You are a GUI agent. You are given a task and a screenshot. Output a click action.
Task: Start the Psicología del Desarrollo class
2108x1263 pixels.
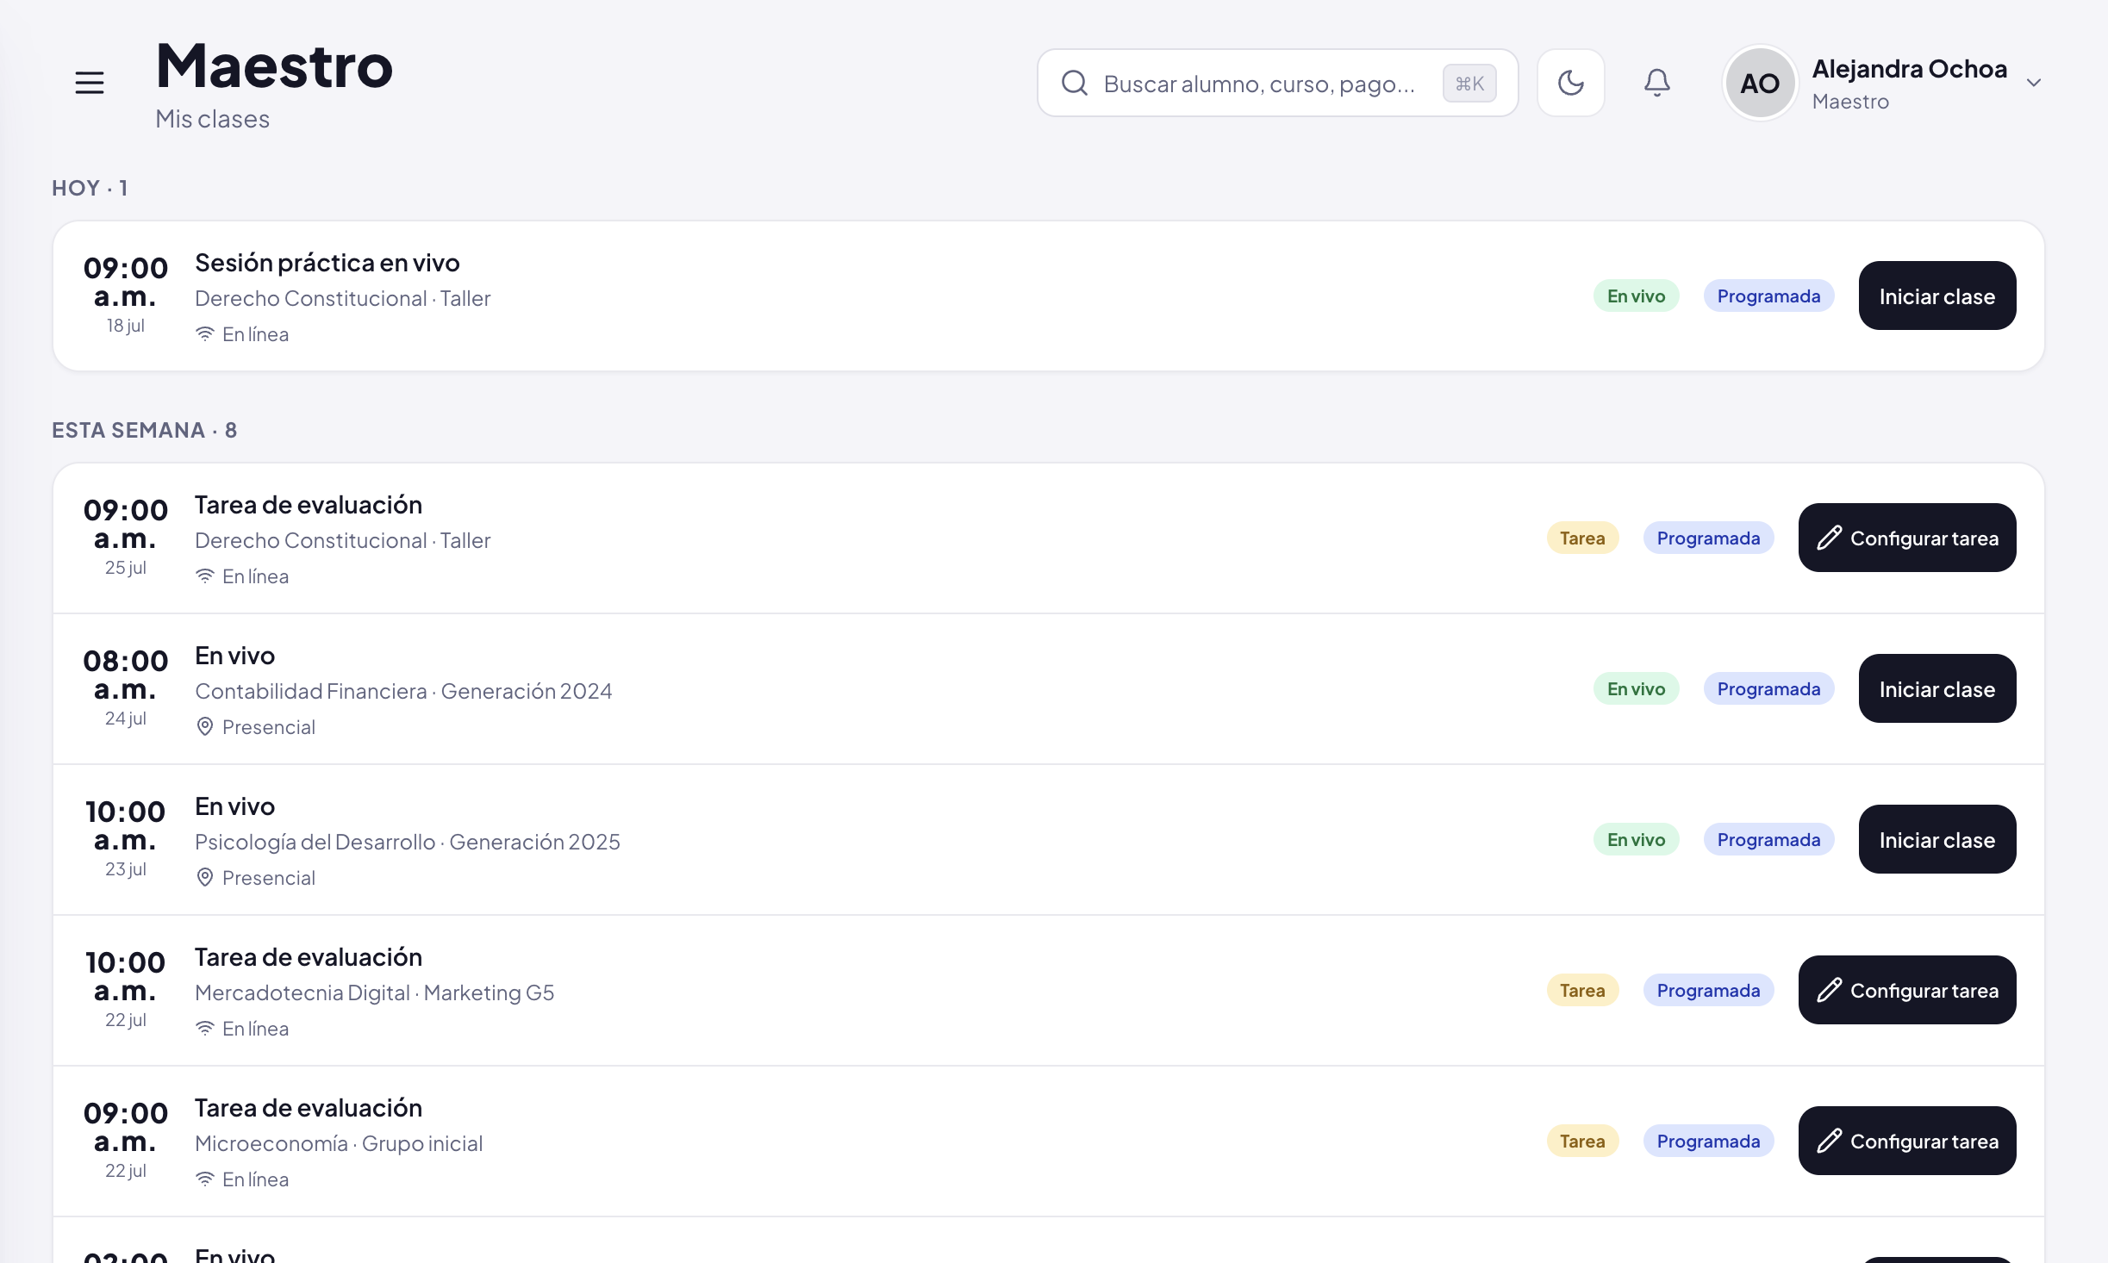tap(1936, 839)
